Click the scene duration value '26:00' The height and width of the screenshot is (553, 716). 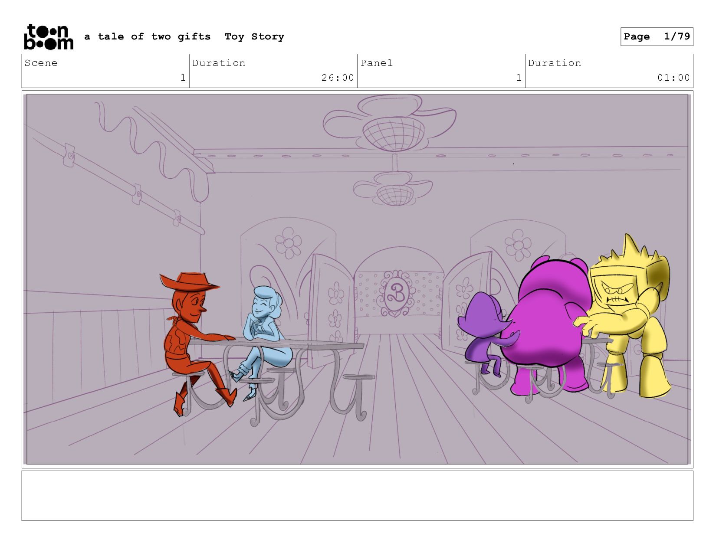(338, 78)
